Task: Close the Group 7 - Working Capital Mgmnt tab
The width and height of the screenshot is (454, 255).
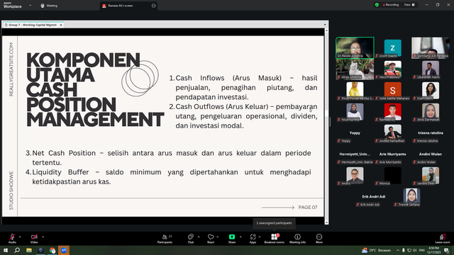Action: click(x=61, y=25)
